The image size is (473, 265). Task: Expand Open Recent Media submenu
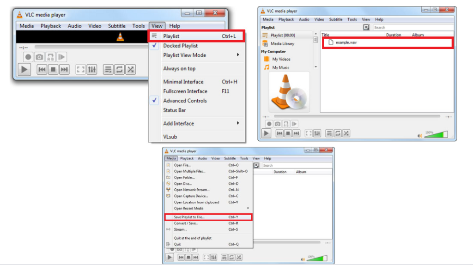pyautogui.click(x=208, y=208)
